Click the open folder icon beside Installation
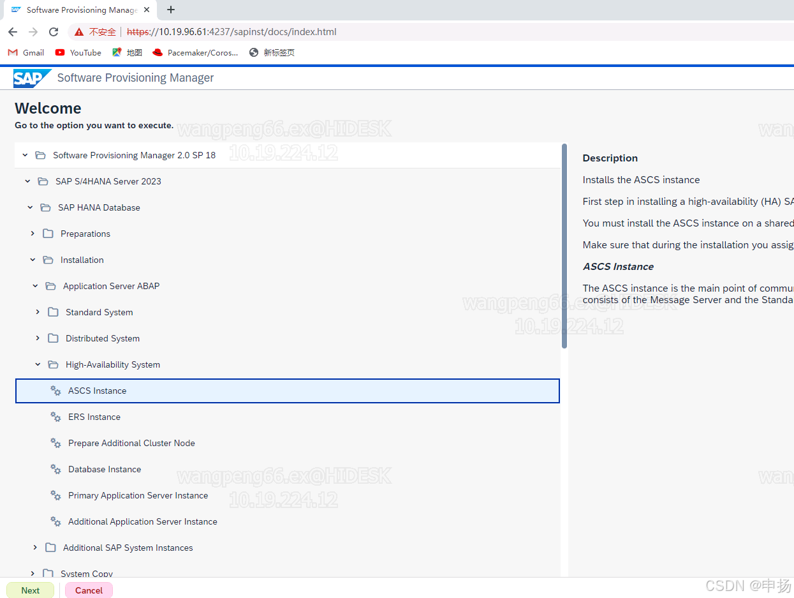The height and width of the screenshot is (598, 794). click(48, 260)
